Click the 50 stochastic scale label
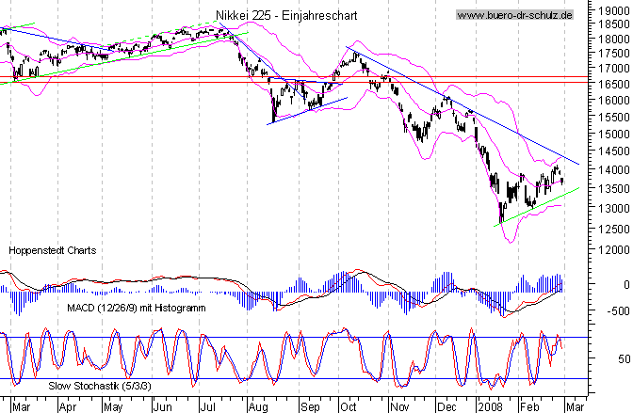This screenshot has height=413, width=633. coord(623,359)
